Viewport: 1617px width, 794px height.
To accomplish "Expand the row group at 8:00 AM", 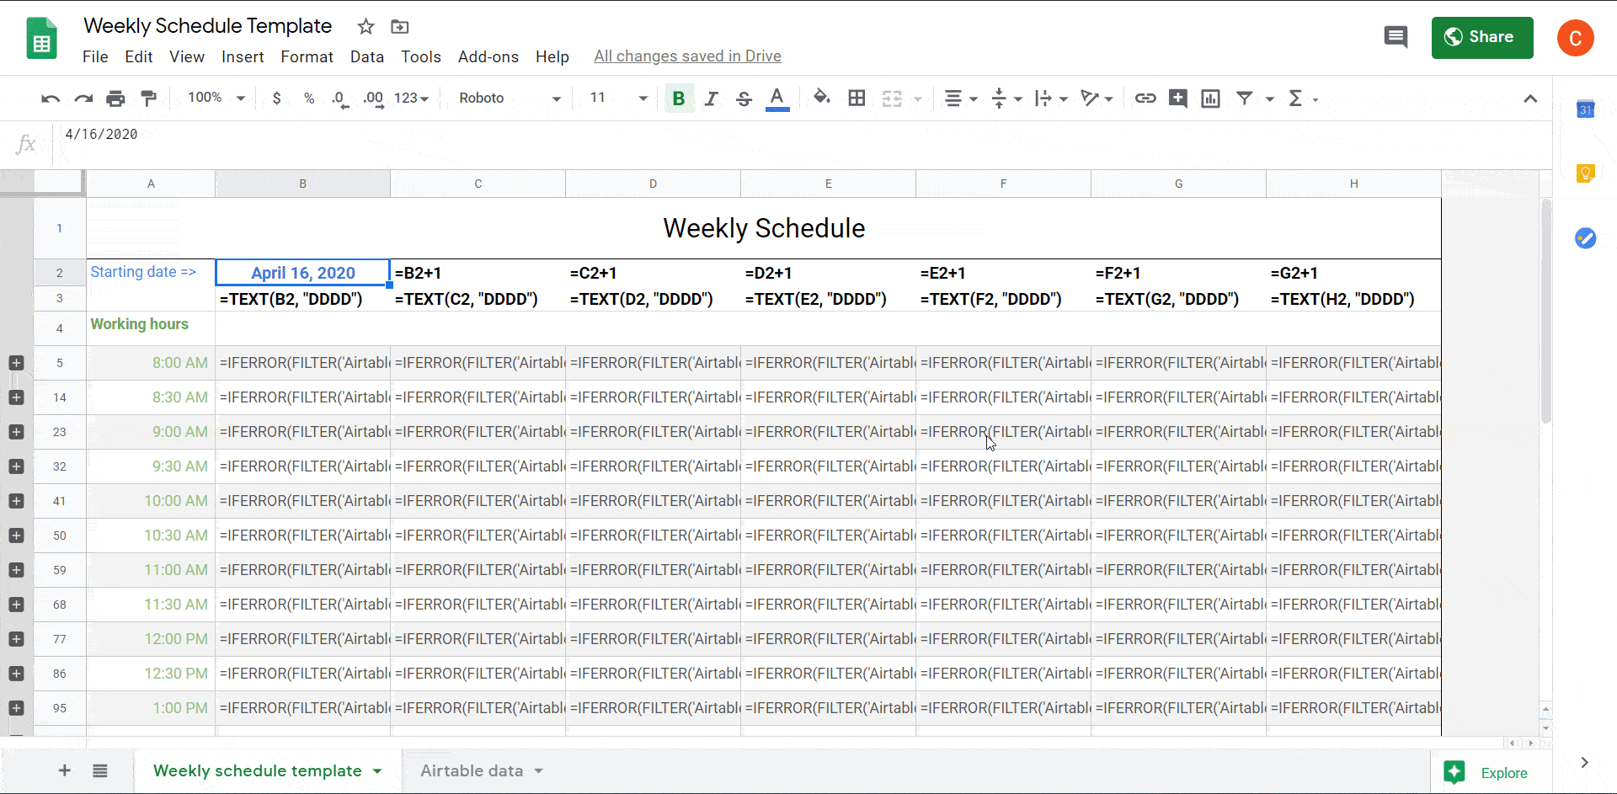I will click(x=16, y=363).
